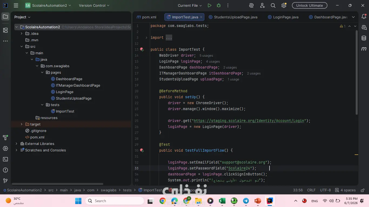Switch to LoginPage.java tab
The width and height of the screenshot is (369, 207).
(283, 17)
